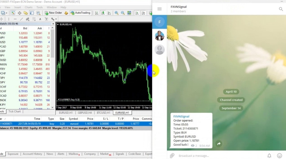The image size is (286, 159).
Task: Click the tile windows grid icon
Action: tap(129, 13)
